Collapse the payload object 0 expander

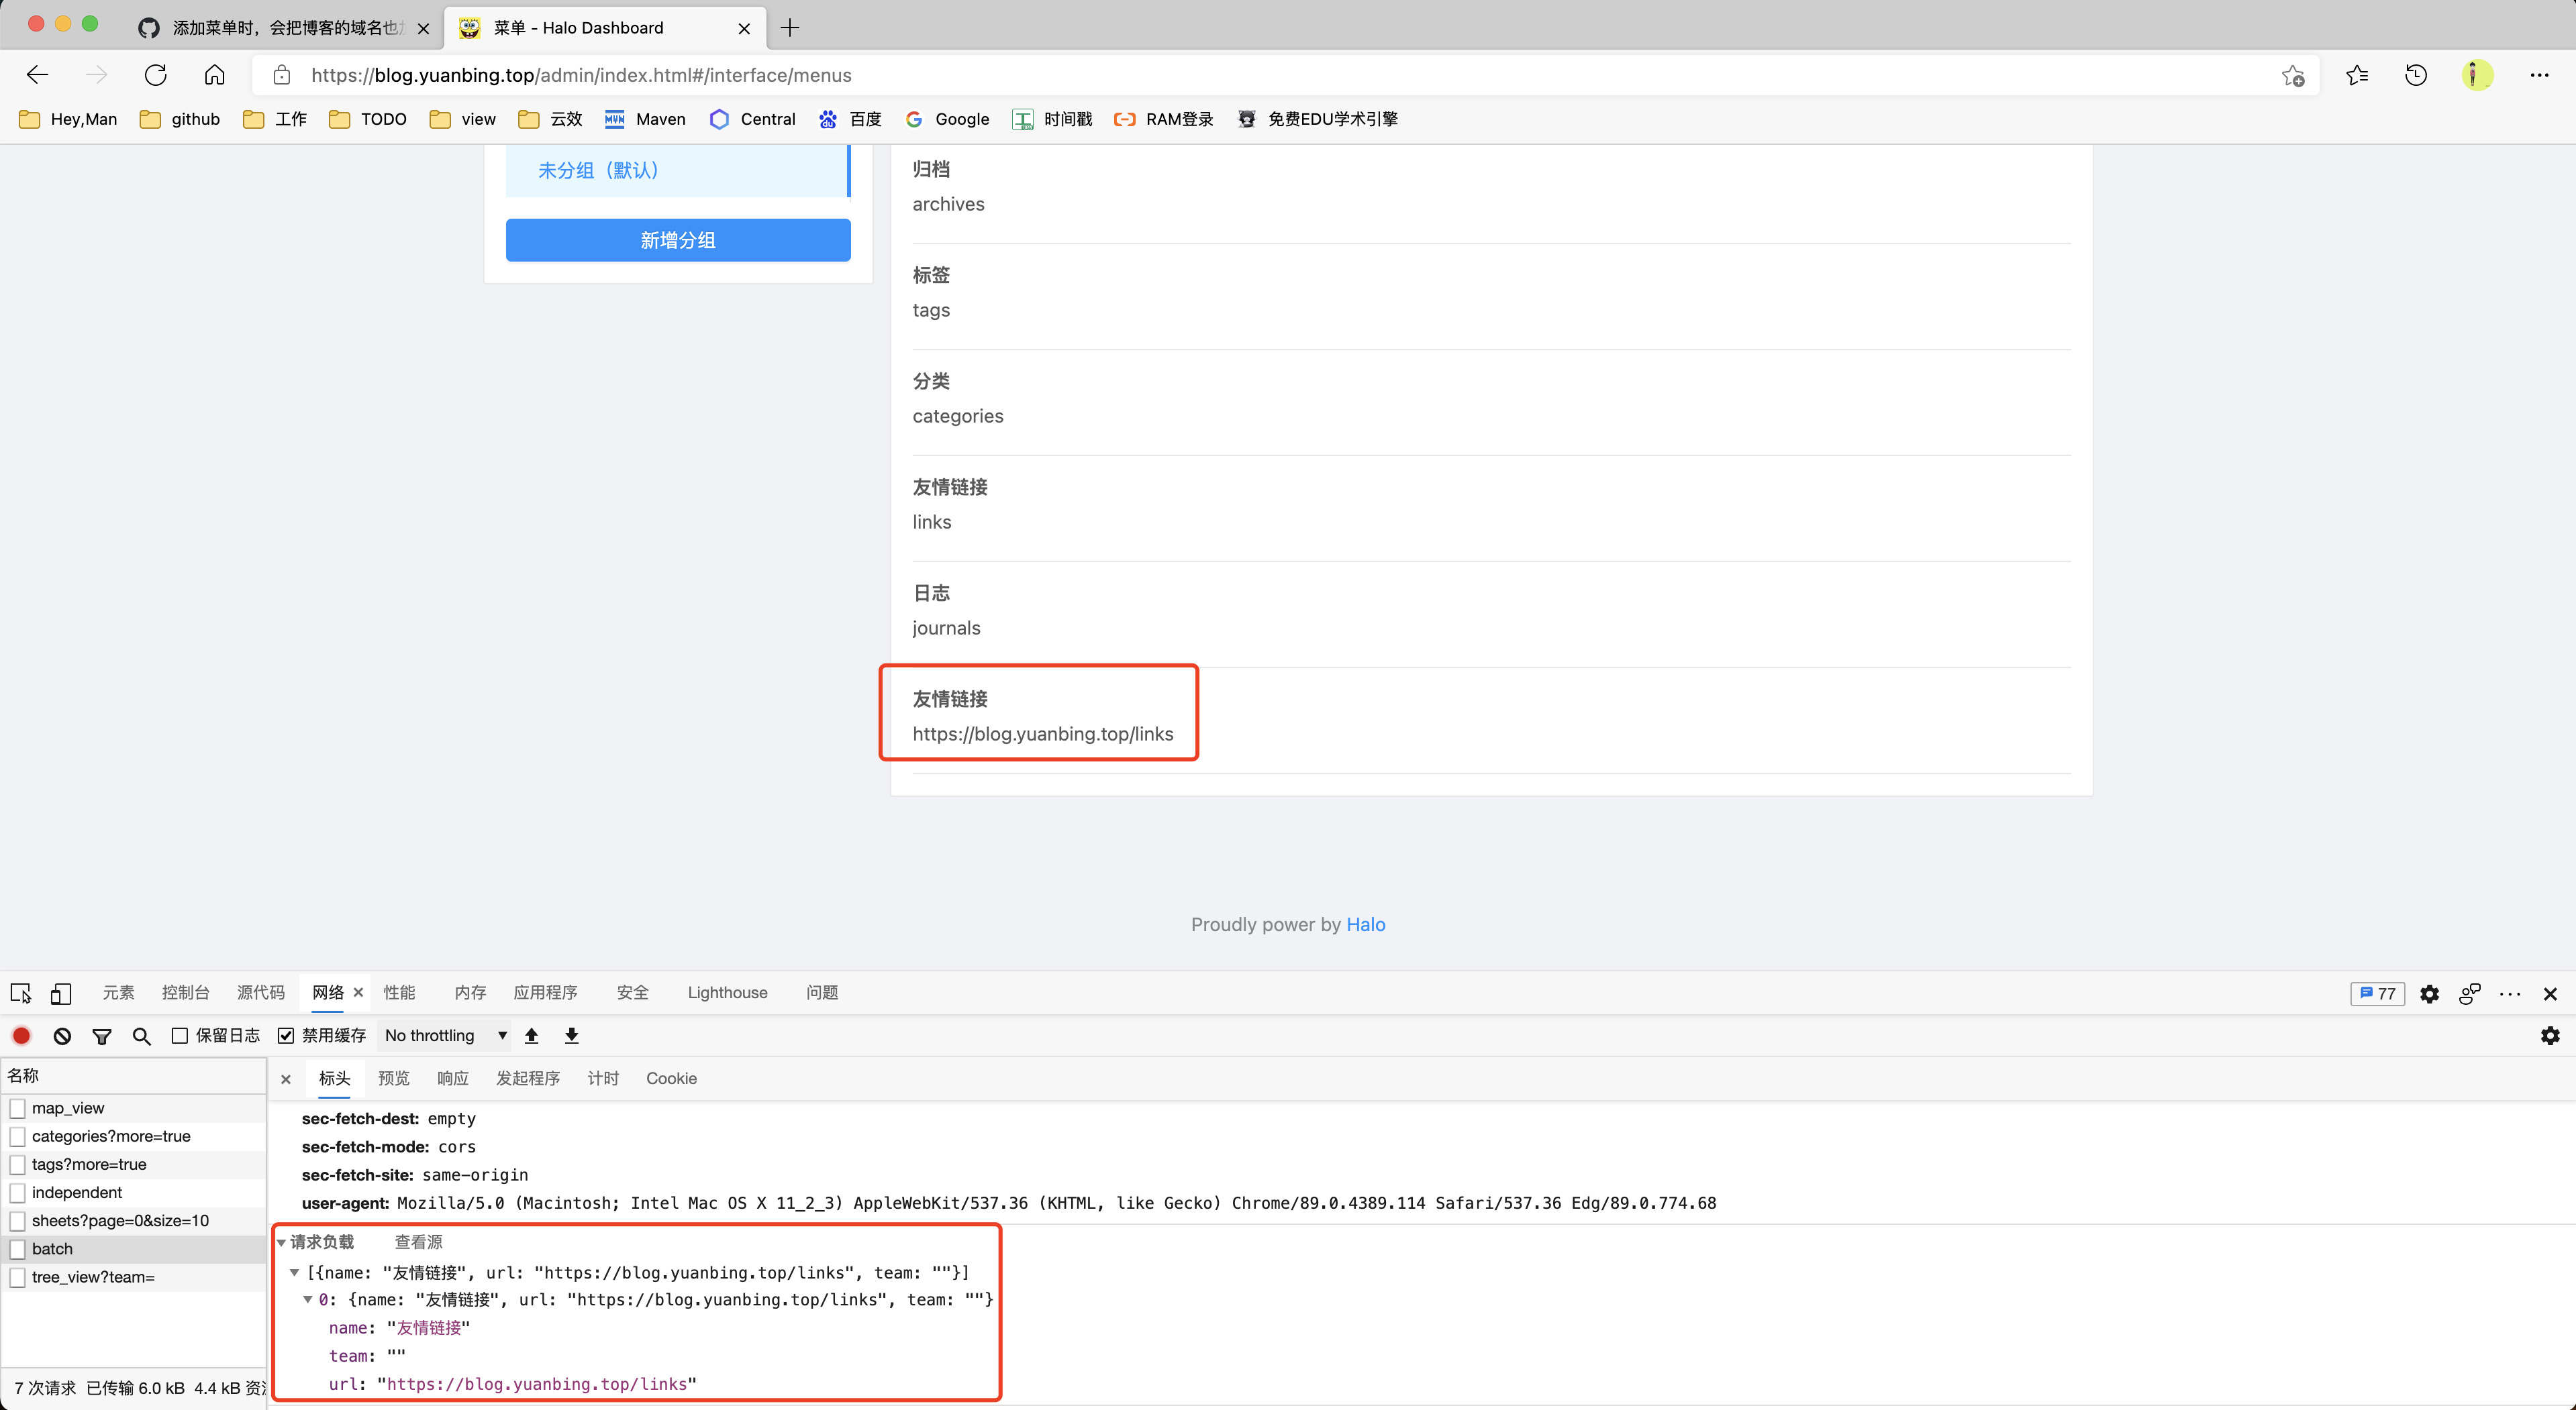tap(308, 1300)
